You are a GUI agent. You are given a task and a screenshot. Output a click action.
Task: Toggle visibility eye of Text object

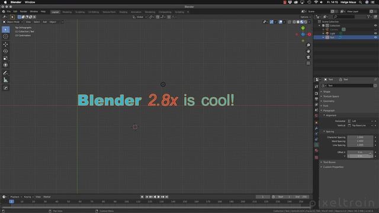coord(375,37)
